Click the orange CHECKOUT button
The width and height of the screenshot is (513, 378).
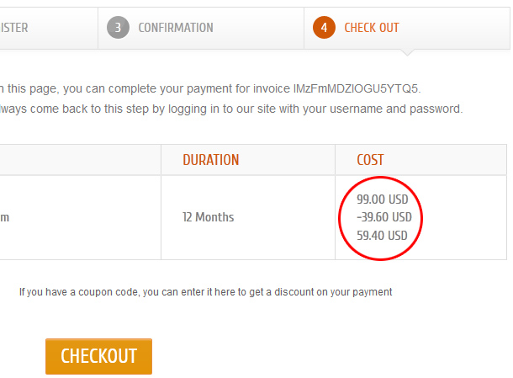(x=98, y=356)
